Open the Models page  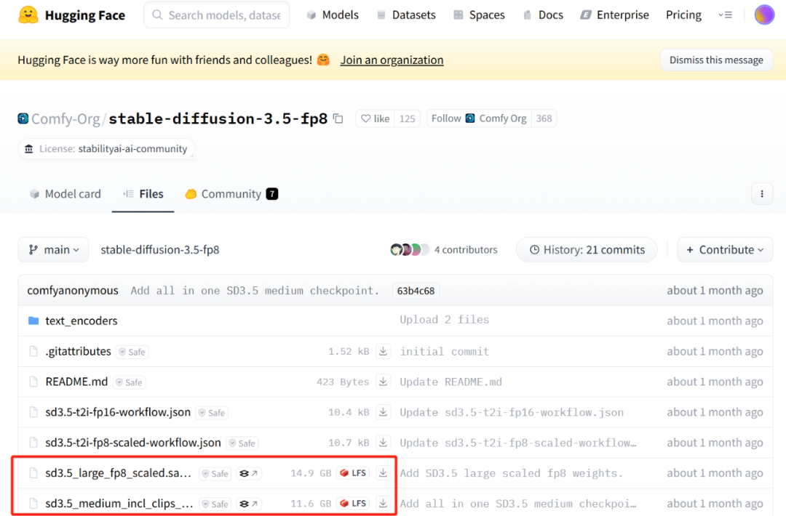[x=333, y=15]
